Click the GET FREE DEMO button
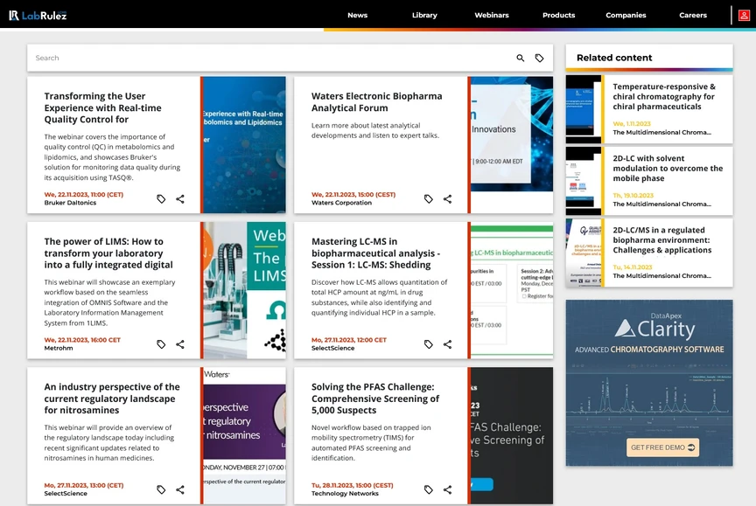756x506 pixels. pos(662,447)
